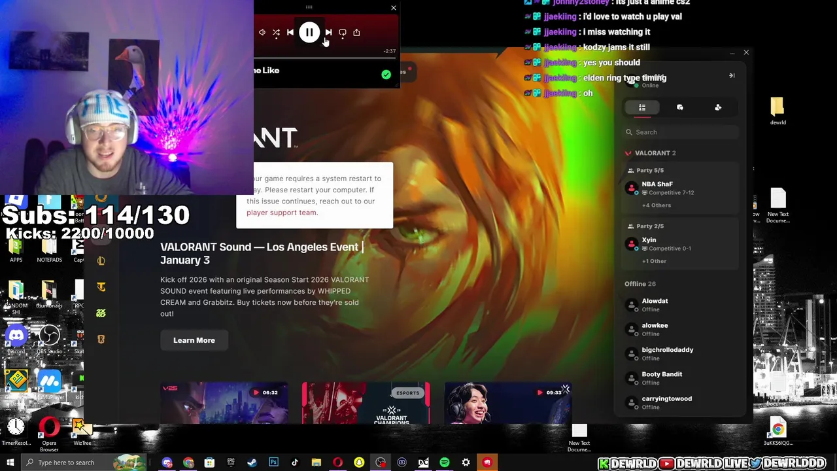
Task: Open Photoshop from the taskbar
Action: pos(273,462)
